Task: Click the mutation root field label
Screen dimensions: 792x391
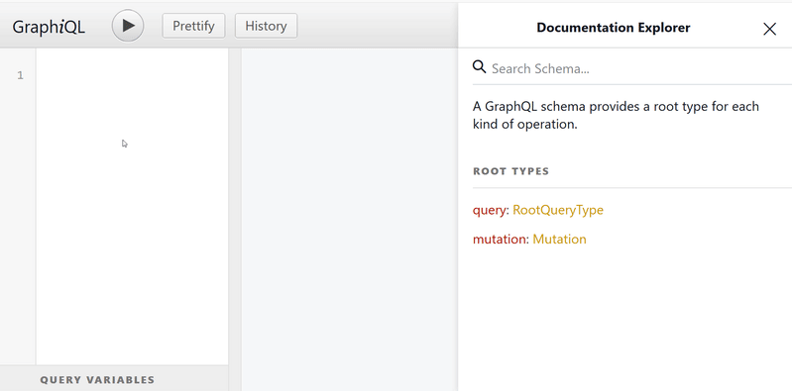Action: 500,240
